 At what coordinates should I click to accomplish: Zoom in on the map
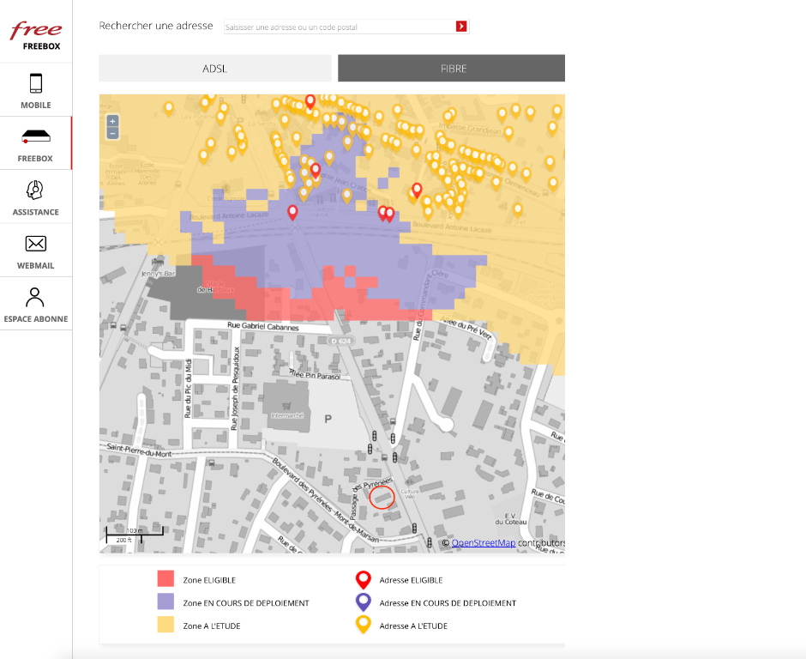(112, 122)
